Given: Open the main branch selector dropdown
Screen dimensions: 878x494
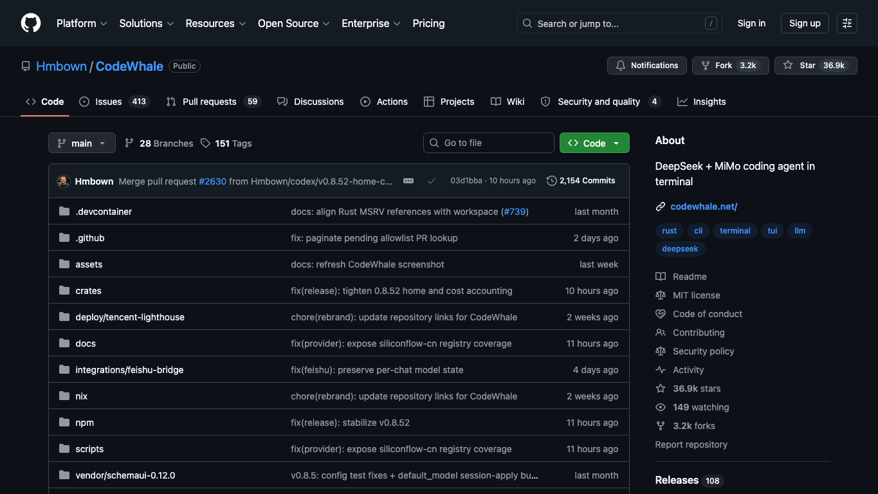Looking at the screenshot, I should (82, 143).
